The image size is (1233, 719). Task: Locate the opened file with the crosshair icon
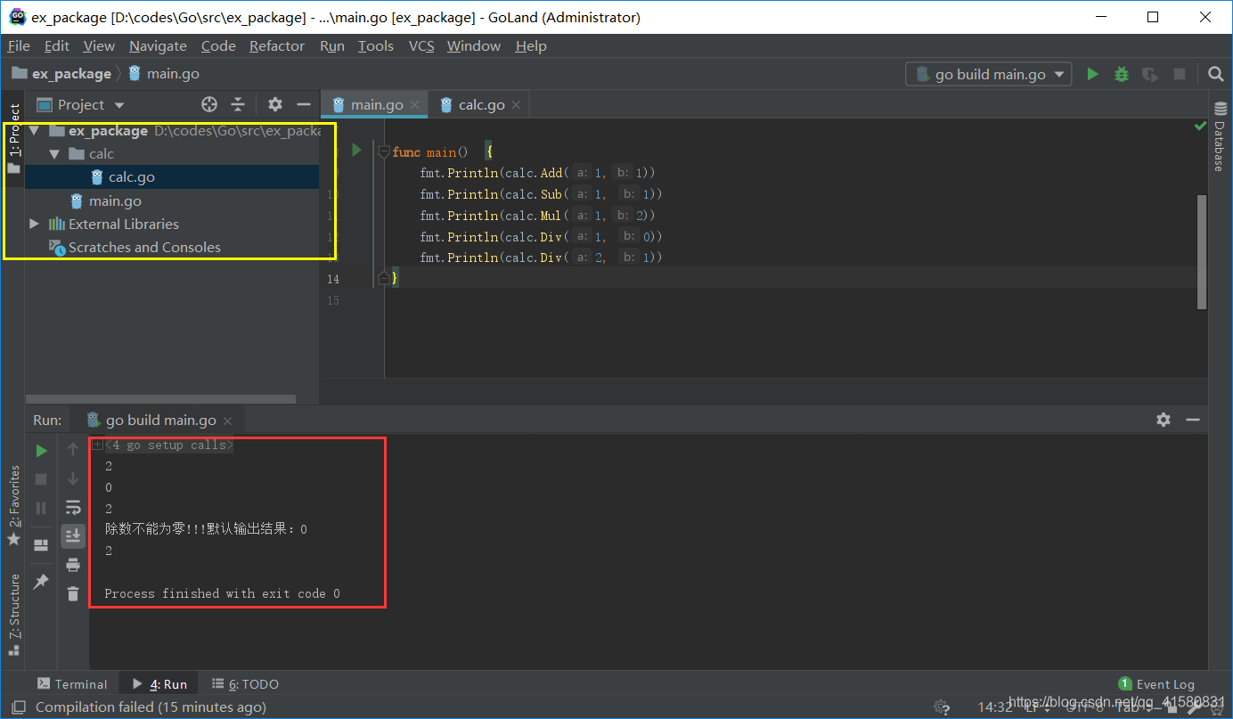[209, 105]
